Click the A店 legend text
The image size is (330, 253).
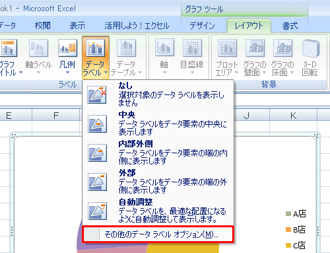tap(300, 213)
